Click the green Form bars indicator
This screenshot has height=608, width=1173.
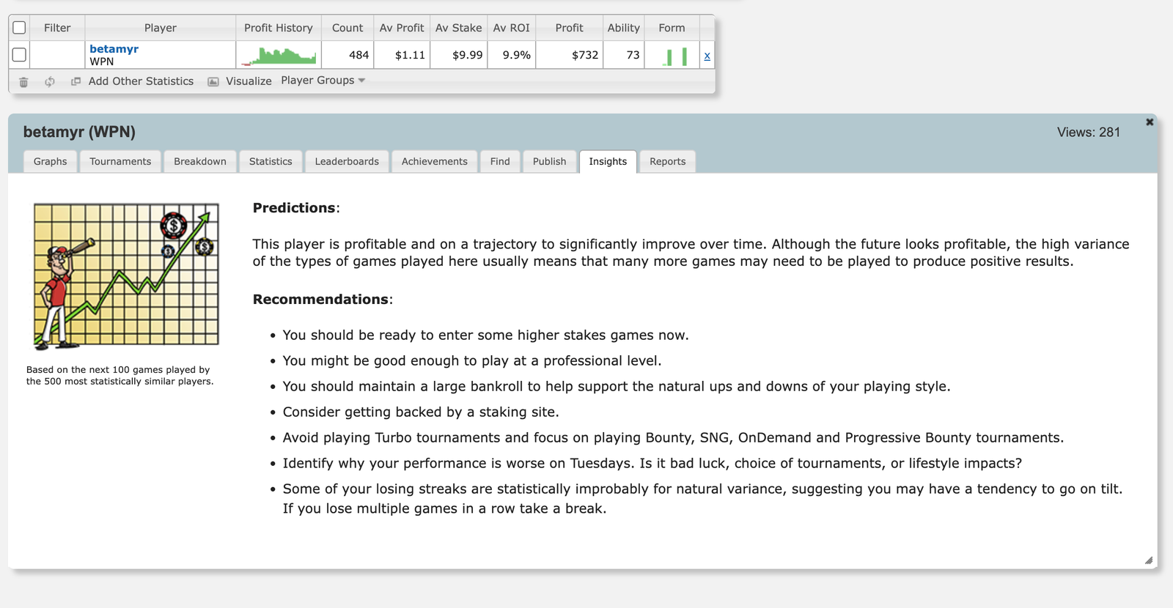tap(675, 56)
